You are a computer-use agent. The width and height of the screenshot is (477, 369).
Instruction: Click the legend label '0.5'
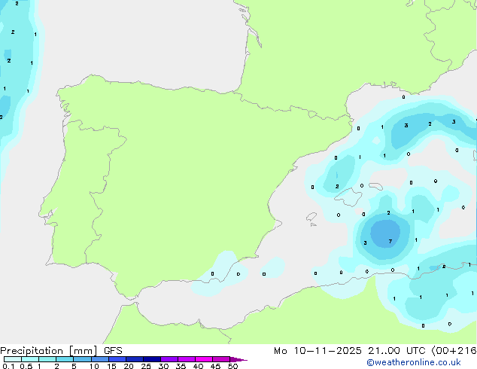(26, 366)
